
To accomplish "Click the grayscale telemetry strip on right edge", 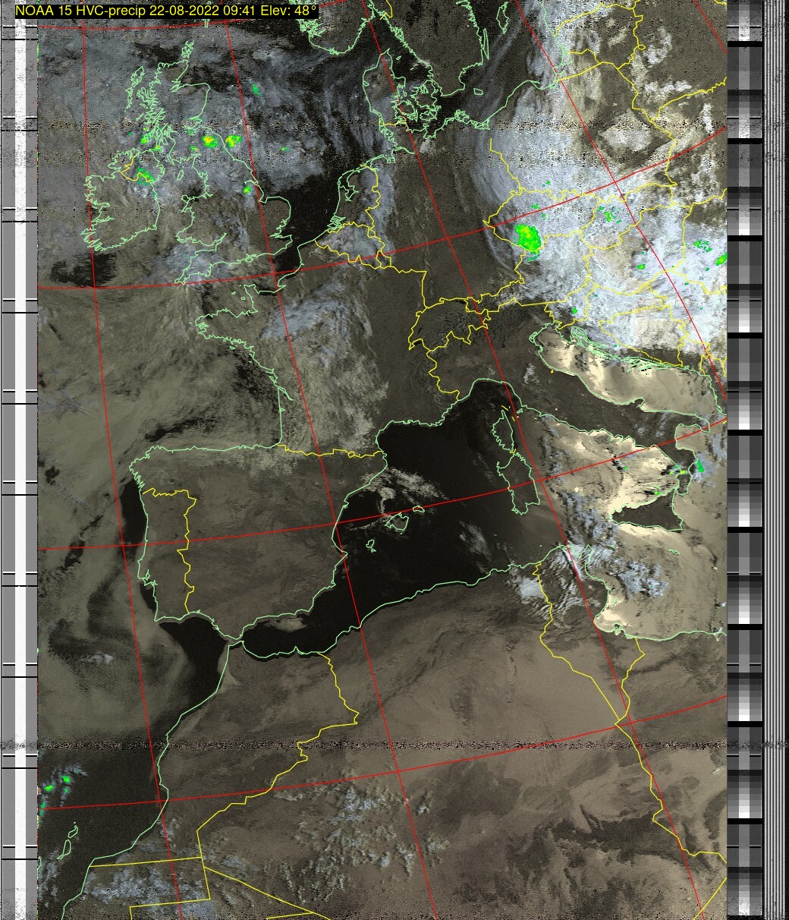I will [744, 455].
